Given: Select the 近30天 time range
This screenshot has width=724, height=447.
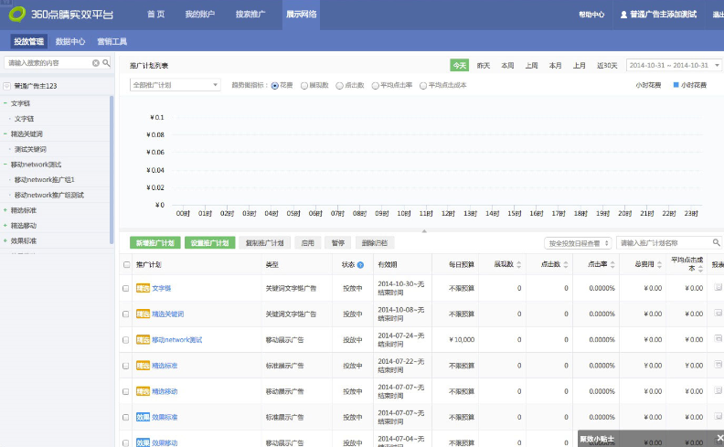Looking at the screenshot, I should (607, 66).
